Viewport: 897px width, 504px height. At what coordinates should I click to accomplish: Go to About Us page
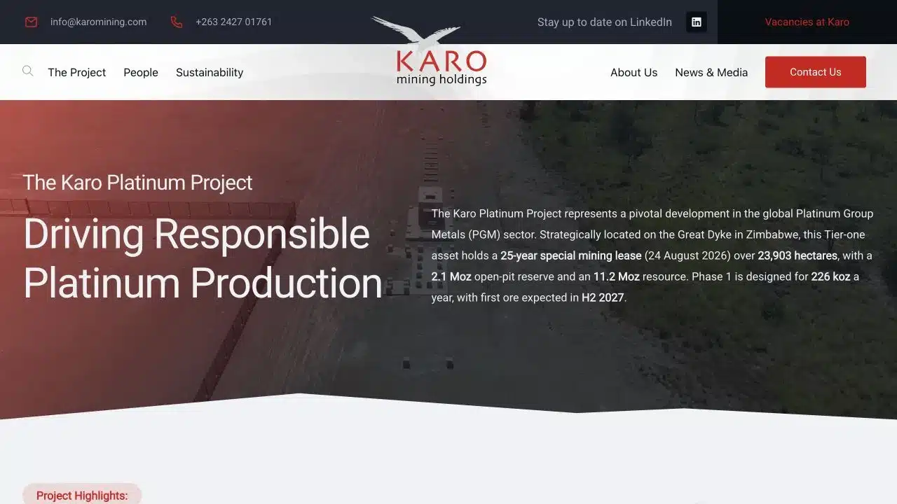634,72
